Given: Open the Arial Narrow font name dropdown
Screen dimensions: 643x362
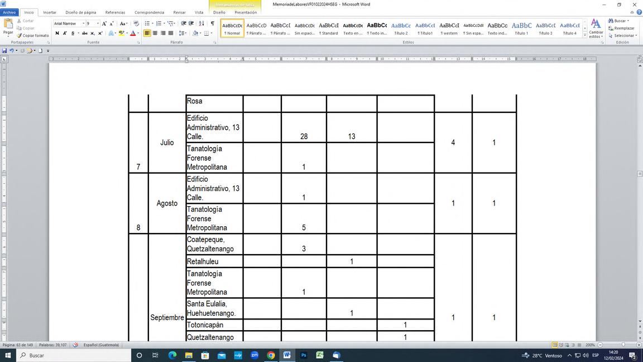Looking at the screenshot, I should click(84, 24).
